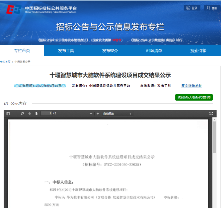Click the 登录 login button

coord(192,8)
